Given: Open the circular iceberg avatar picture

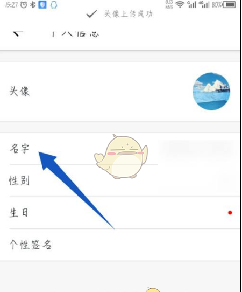Looking at the screenshot, I should point(211,91).
